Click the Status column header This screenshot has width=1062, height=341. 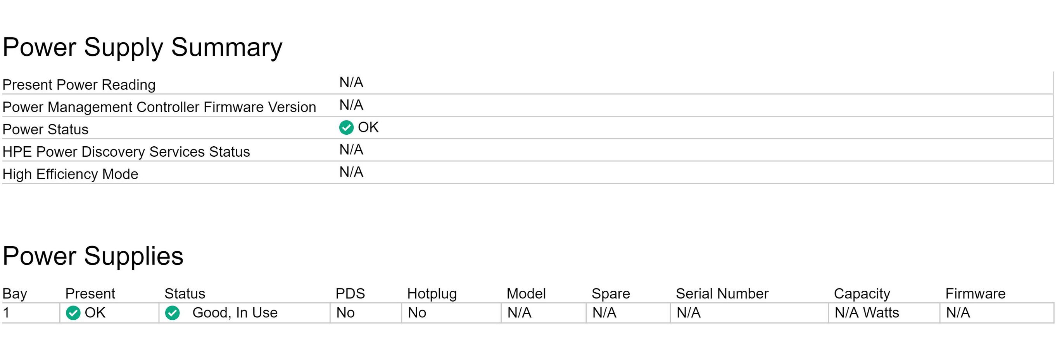pyautogui.click(x=185, y=294)
